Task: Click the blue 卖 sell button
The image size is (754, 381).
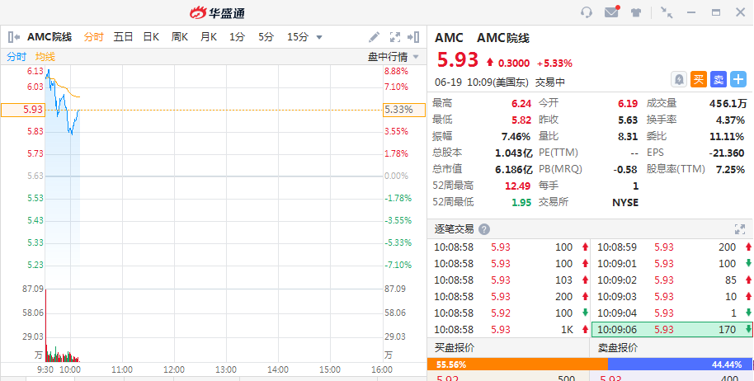Action: point(718,79)
